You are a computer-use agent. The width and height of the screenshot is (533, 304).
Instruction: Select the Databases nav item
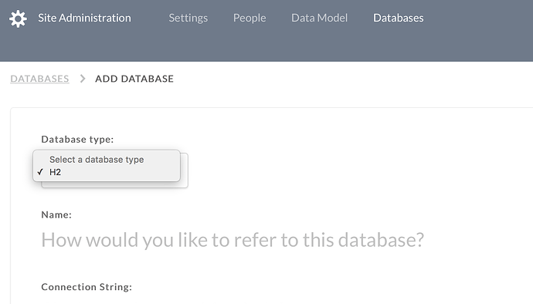click(x=398, y=18)
